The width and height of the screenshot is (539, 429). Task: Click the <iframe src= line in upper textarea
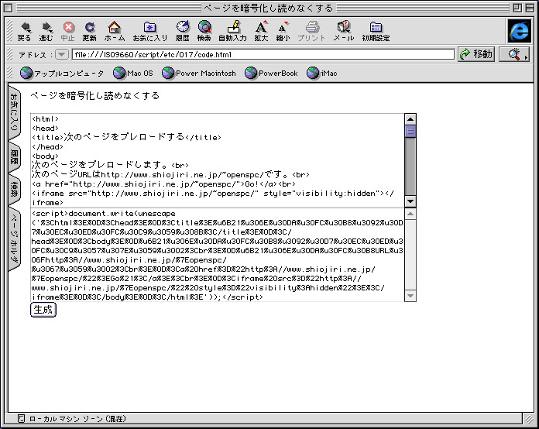pos(212,193)
